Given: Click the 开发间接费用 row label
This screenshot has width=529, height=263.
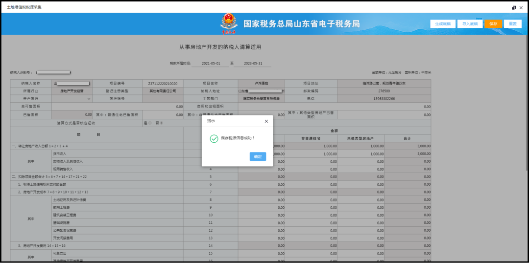Looking at the screenshot, I should tap(63, 238).
